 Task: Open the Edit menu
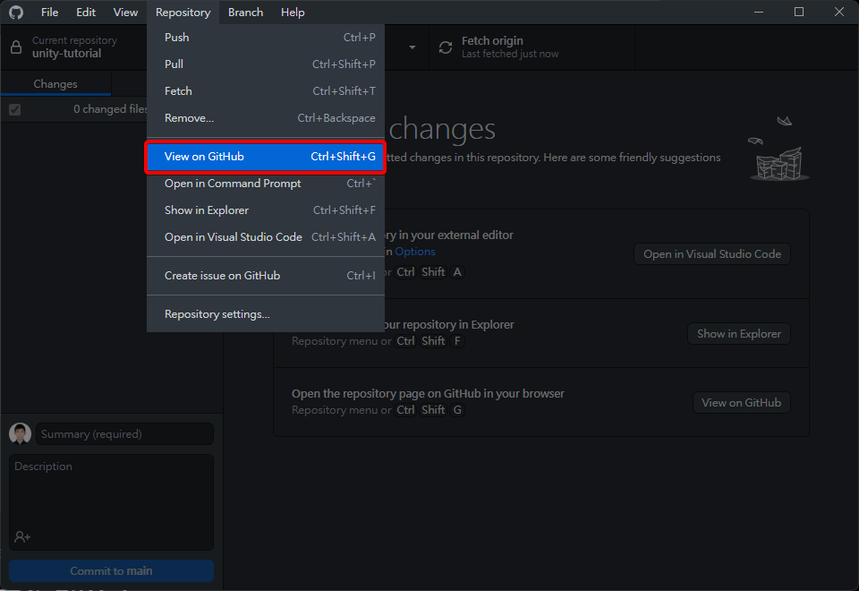[x=86, y=12]
